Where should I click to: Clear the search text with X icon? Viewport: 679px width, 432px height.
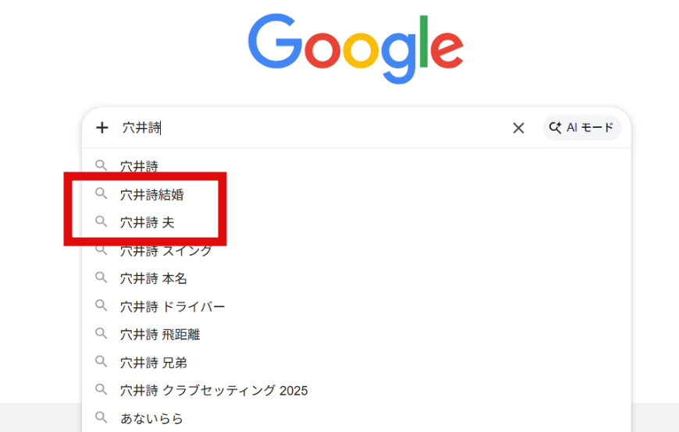tap(518, 128)
